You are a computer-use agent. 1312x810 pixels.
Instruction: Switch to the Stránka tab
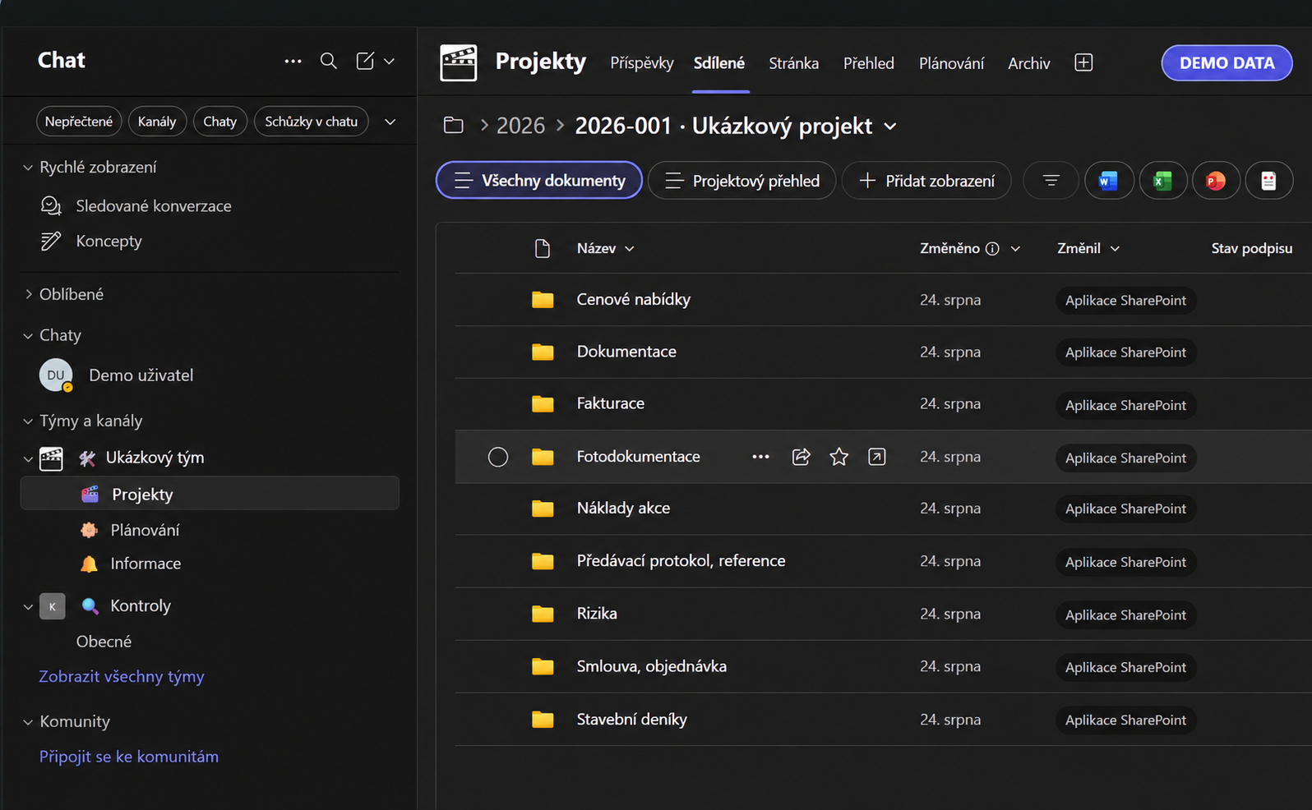(793, 63)
